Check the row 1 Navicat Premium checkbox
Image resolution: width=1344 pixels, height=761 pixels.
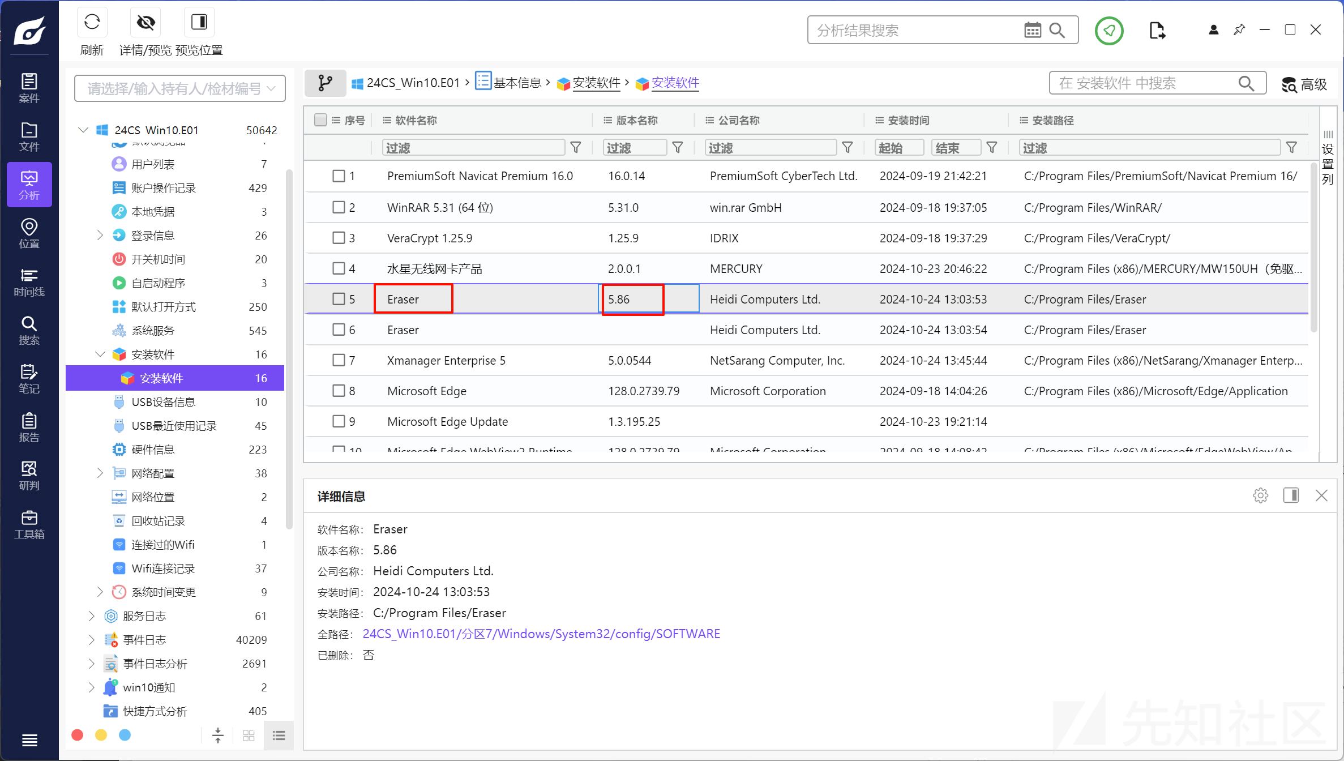coord(339,176)
